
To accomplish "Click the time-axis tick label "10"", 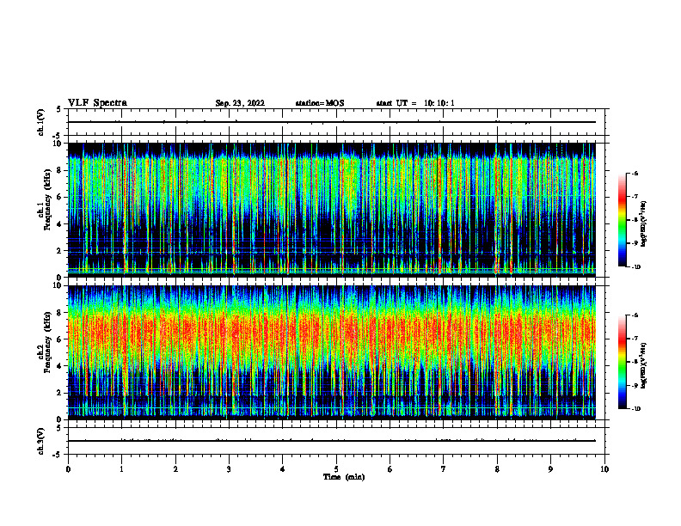I will (604, 469).
